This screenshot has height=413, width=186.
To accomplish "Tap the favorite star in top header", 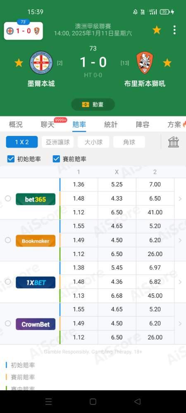I will click(x=157, y=30).
